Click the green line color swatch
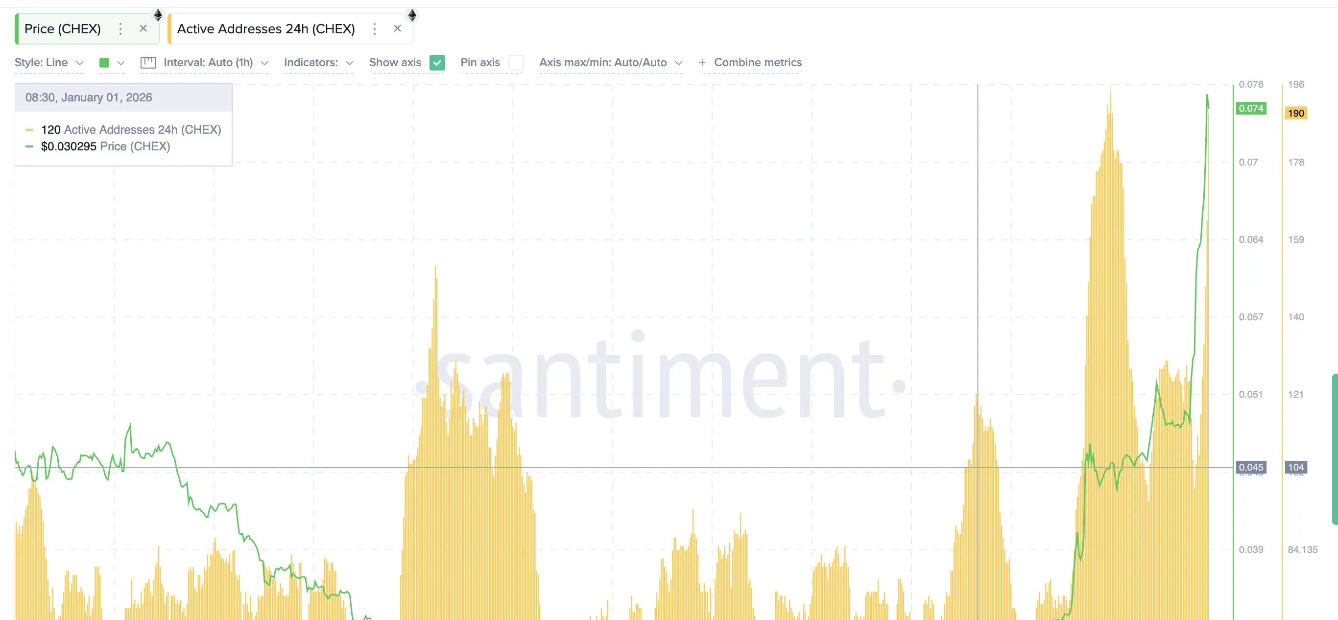1338x620 pixels. click(x=104, y=62)
